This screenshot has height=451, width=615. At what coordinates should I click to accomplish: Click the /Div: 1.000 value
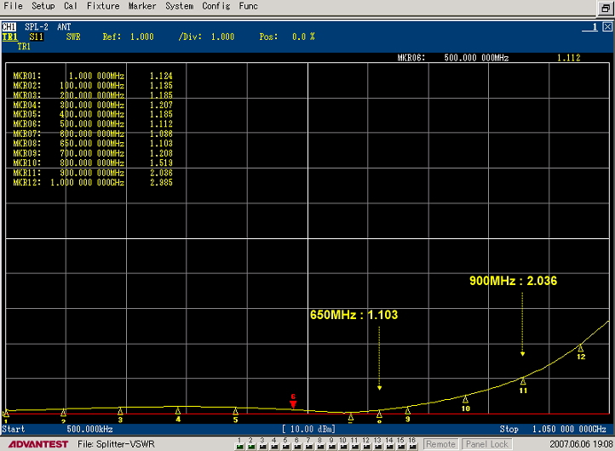point(206,37)
